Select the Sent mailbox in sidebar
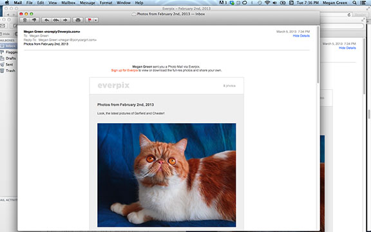Image resolution: width=371 pixels, height=232 pixels. click(8, 64)
